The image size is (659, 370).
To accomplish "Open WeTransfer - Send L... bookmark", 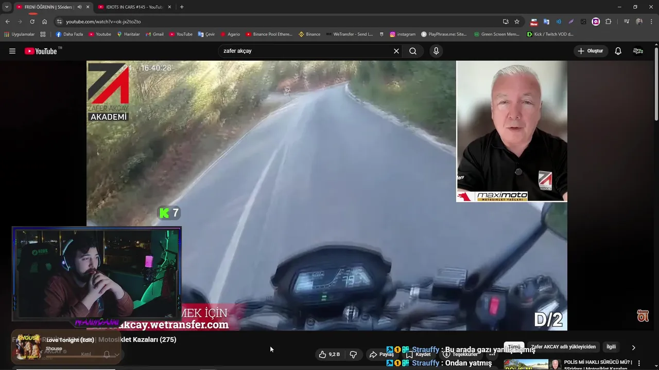I will coord(349,34).
